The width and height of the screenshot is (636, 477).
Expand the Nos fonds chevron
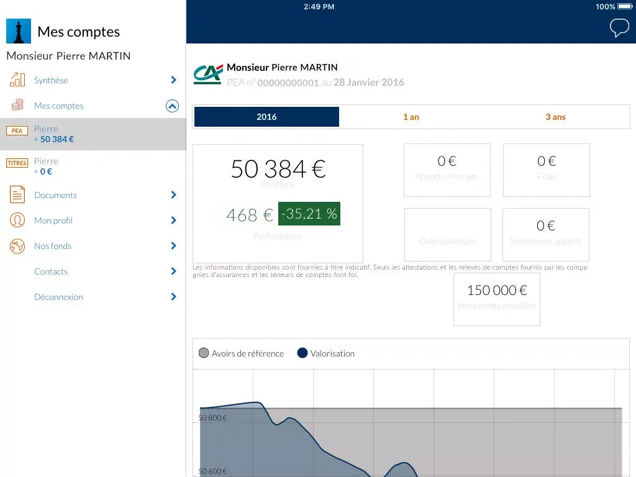click(174, 246)
